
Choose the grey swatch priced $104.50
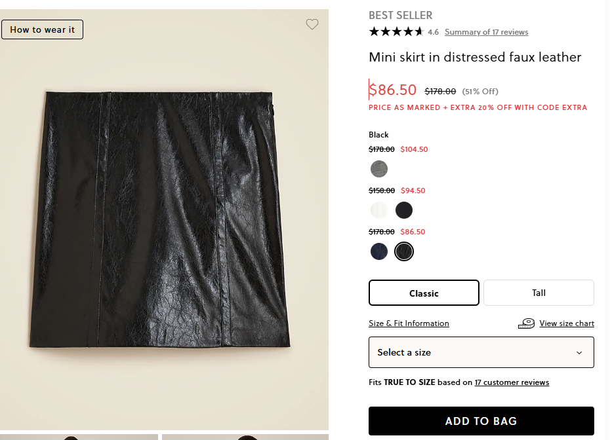point(379,169)
